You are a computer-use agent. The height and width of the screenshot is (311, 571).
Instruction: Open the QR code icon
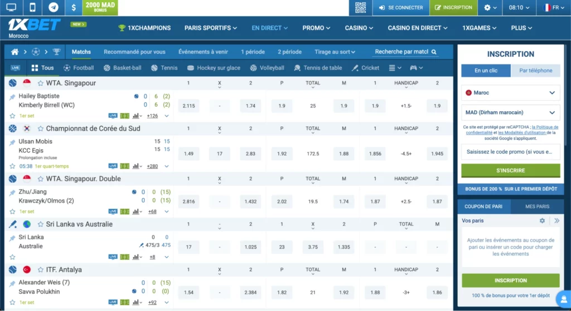click(x=361, y=7)
